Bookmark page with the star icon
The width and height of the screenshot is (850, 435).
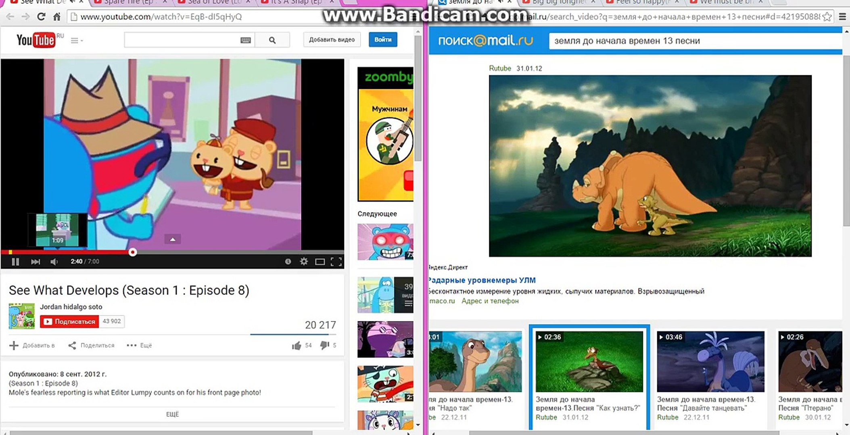[x=827, y=17]
